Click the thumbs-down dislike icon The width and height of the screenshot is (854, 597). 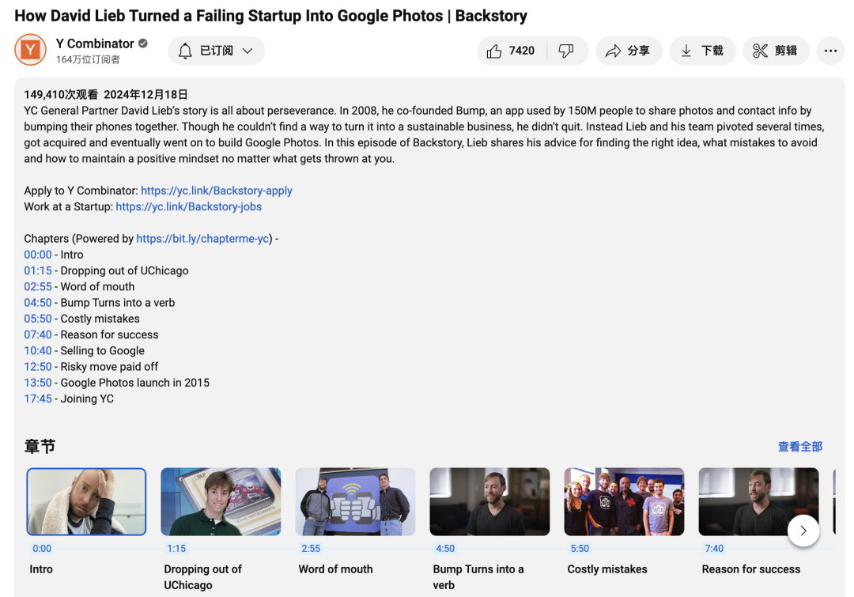coord(566,51)
